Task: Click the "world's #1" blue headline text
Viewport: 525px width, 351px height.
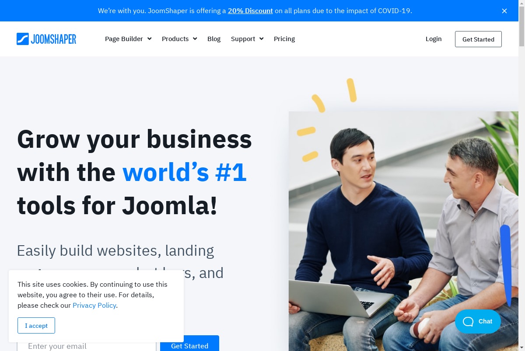Action: pos(184,172)
